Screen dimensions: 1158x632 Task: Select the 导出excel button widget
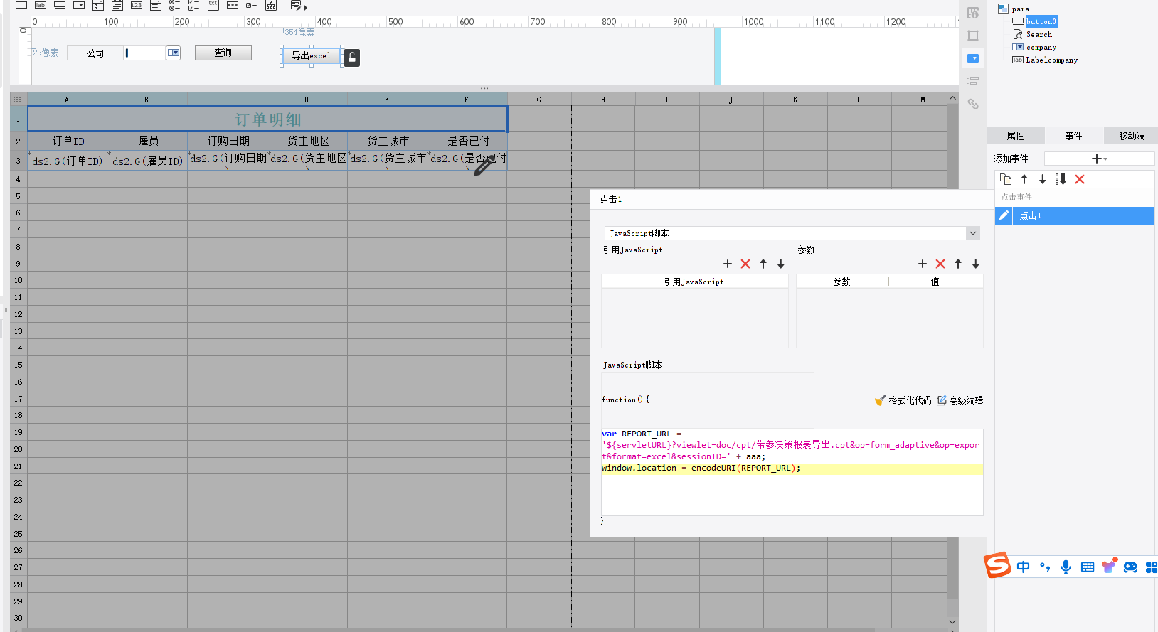[x=311, y=55]
